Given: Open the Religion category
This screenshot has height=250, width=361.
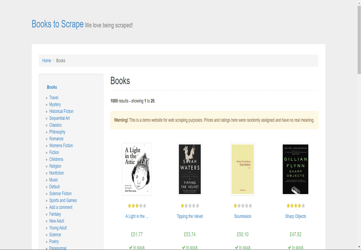Looking at the screenshot, I should click(55, 166).
